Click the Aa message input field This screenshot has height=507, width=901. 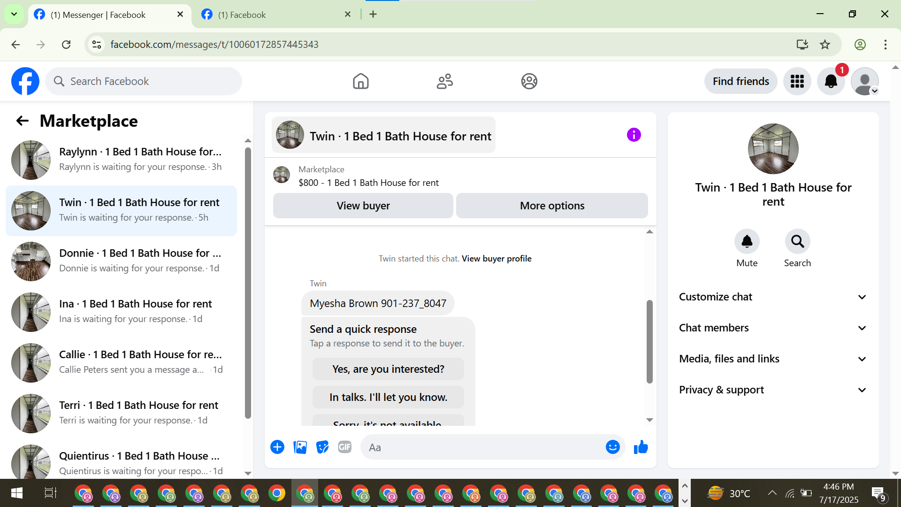pos(483,447)
